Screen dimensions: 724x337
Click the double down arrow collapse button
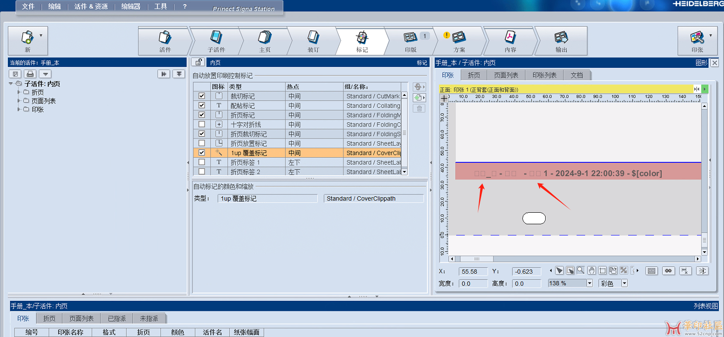pyautogui.click(x=179, y=74)
